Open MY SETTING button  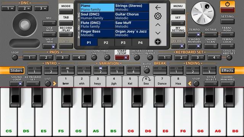178,34
